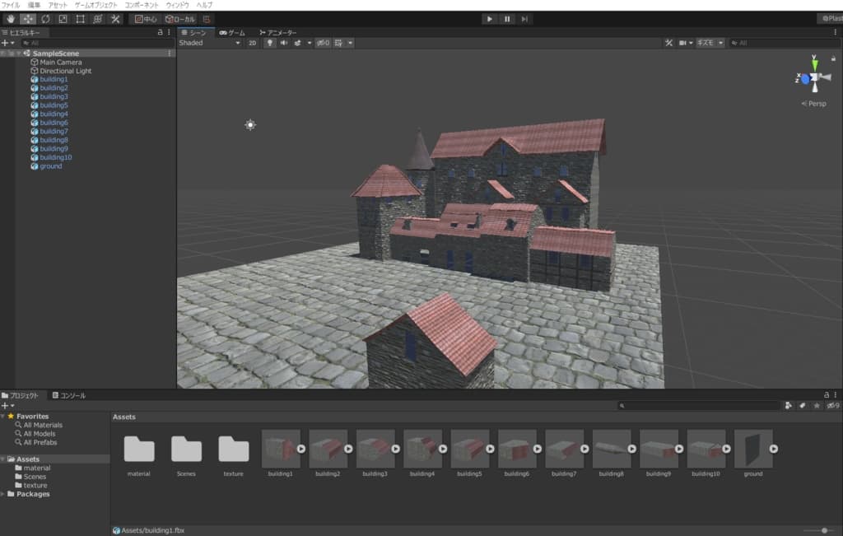Image resolution: width=843 pixels, height=536 pixels.
Task: Select the building8 asset thumbnail
Action: click(611, 449)
